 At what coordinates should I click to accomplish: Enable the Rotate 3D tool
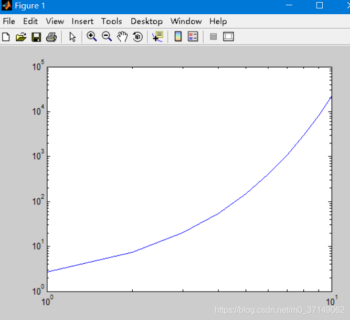click(x=137, y=37)
